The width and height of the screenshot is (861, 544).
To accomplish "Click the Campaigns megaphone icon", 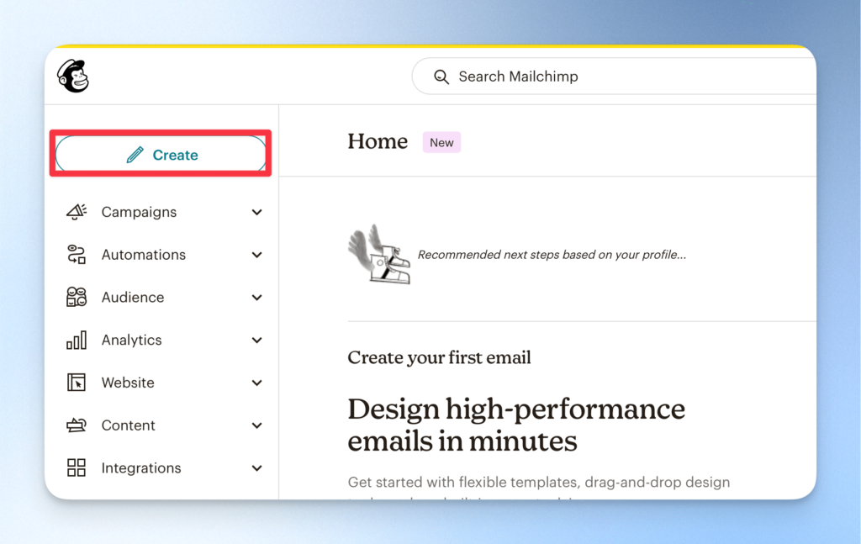I will [x=77, y=212].
